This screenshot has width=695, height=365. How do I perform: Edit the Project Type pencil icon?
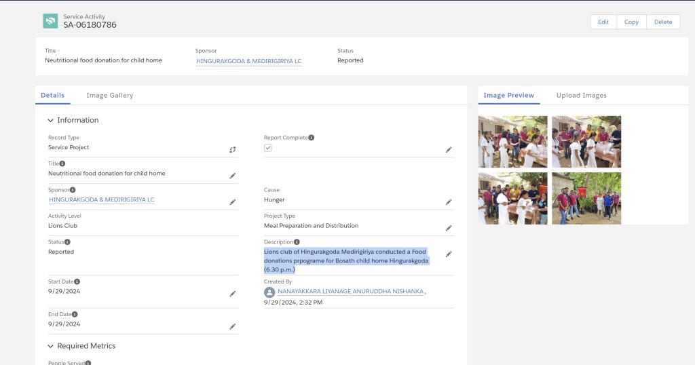pyautogui.click(x=449, y=228)
